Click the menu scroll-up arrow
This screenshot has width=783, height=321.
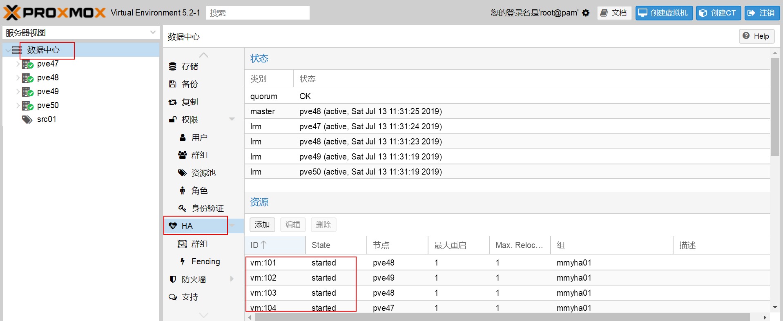pyautogui.click(x=203, y=55)
